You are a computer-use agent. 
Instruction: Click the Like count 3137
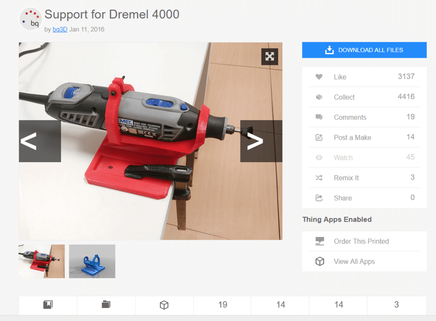(x=406, y=76)
